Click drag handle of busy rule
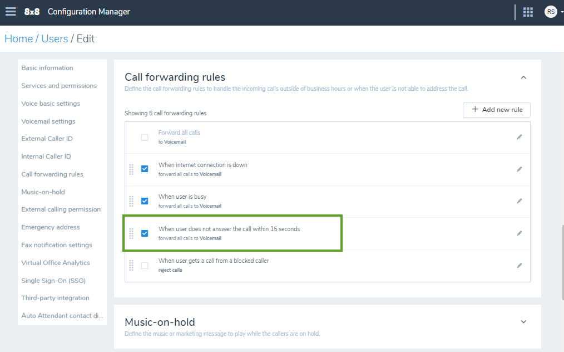The image size is (564, 352). pyautogui.click(x=131, y=201)
